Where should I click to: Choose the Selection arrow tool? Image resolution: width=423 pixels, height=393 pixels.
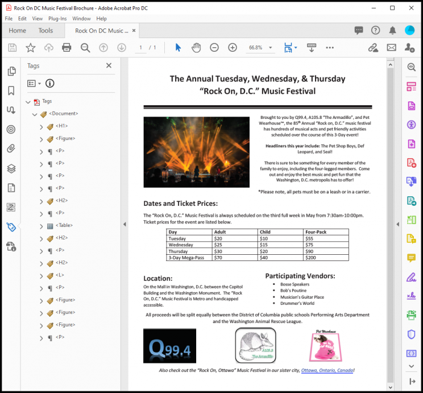tap(178, 48)
